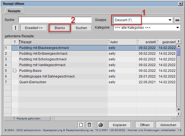
Task: Switch to the Rezepte tab
Action: [14, 11]
